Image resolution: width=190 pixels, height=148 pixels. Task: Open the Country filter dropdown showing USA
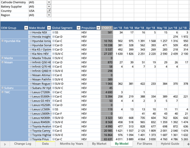[49, 11]
